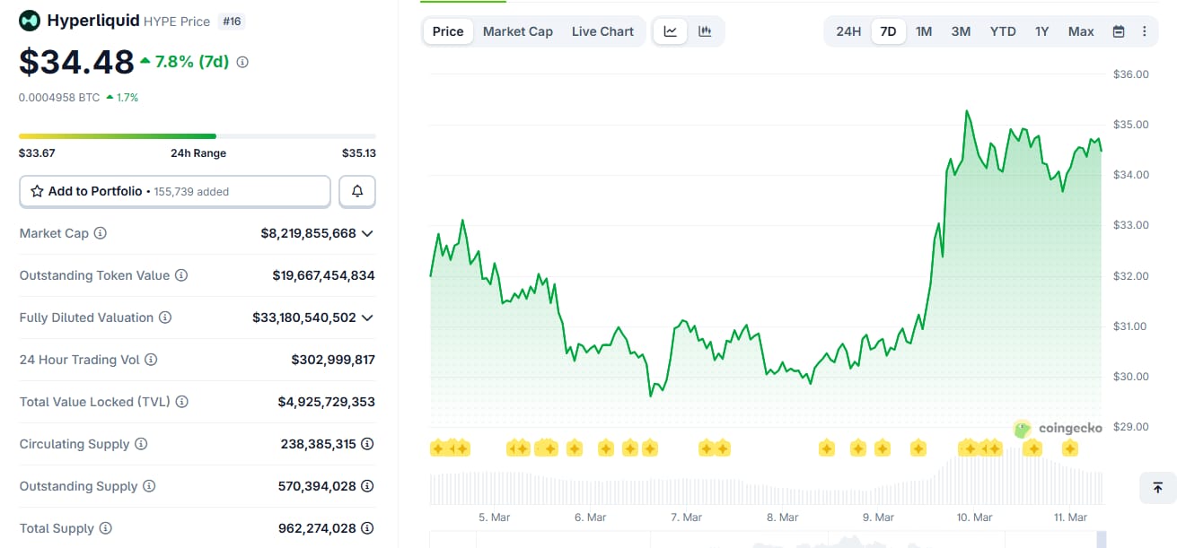This screenshot has width=1177, height=548.
Task: Expand Fully Diluted Valuation chevron
Action: (366, 317)
